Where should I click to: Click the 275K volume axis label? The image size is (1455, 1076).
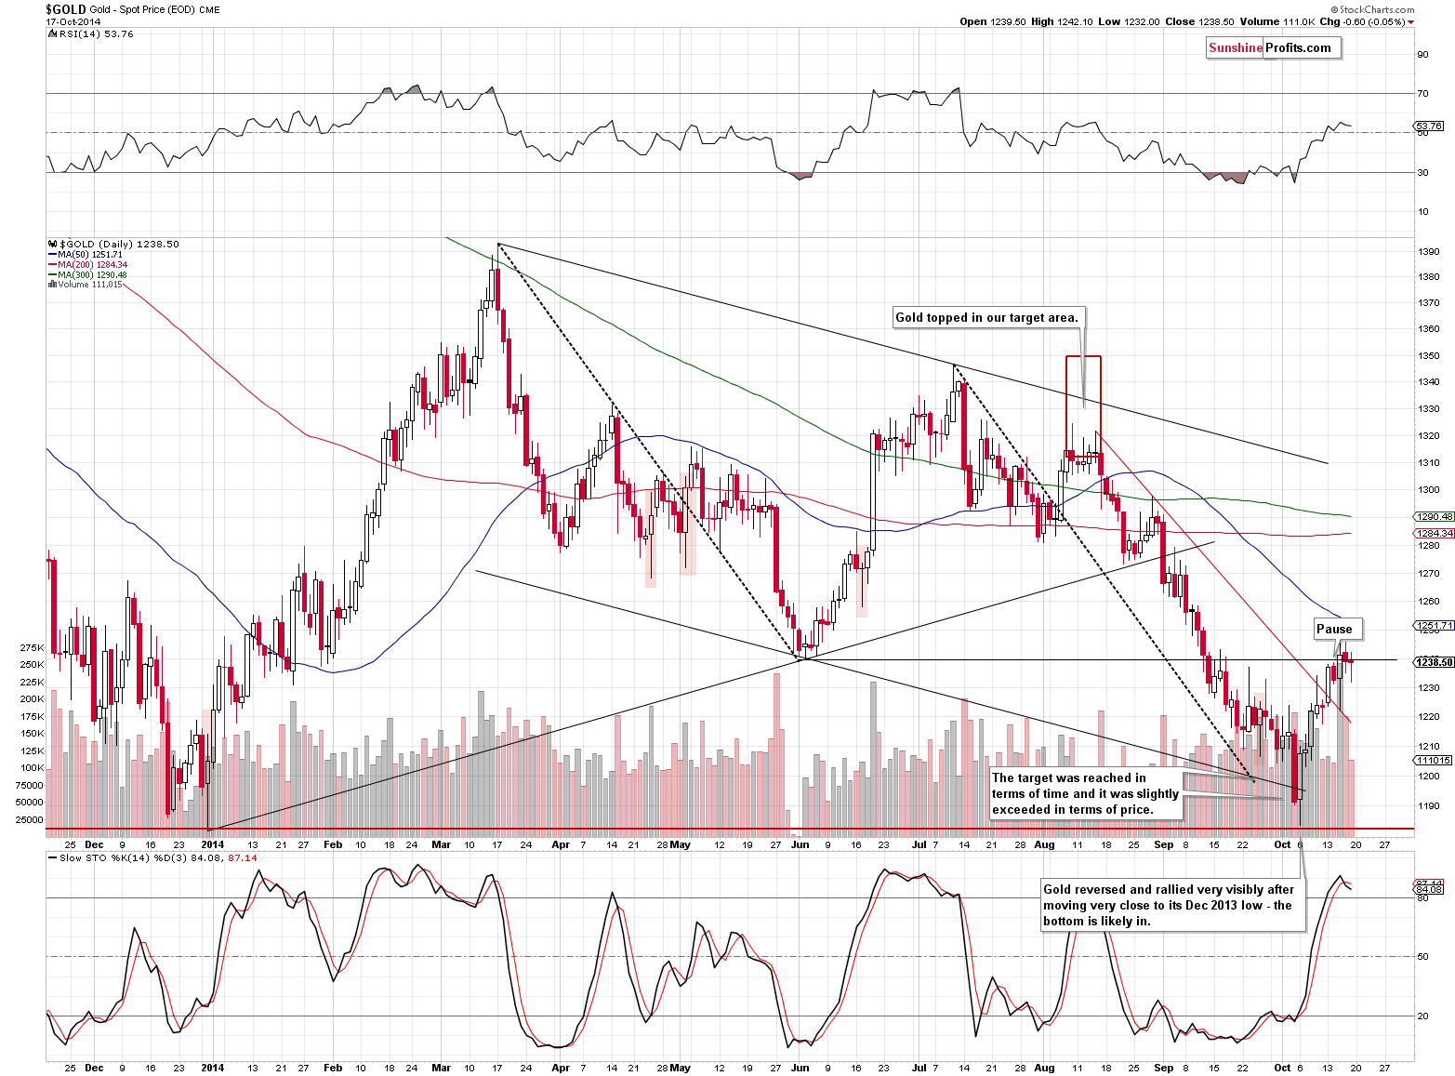pyautogui.click(x=32, y=647)
